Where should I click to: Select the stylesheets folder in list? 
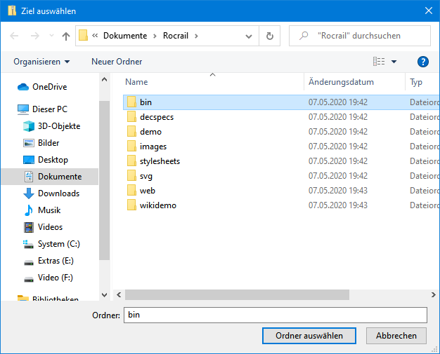click(x=160, y=161)
